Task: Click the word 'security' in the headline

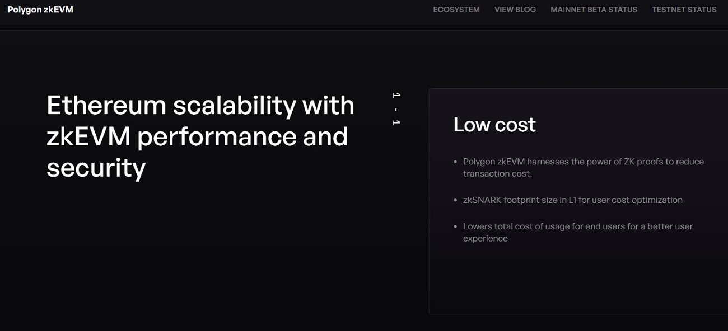Action: click(96, 167)
